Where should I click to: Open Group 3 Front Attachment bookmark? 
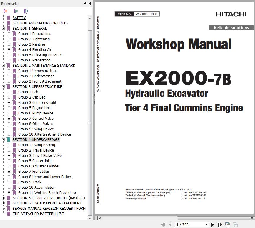point(40,81)
